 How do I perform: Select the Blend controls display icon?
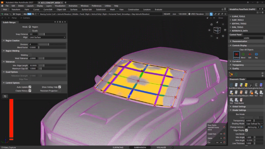[x=243, y=54]
